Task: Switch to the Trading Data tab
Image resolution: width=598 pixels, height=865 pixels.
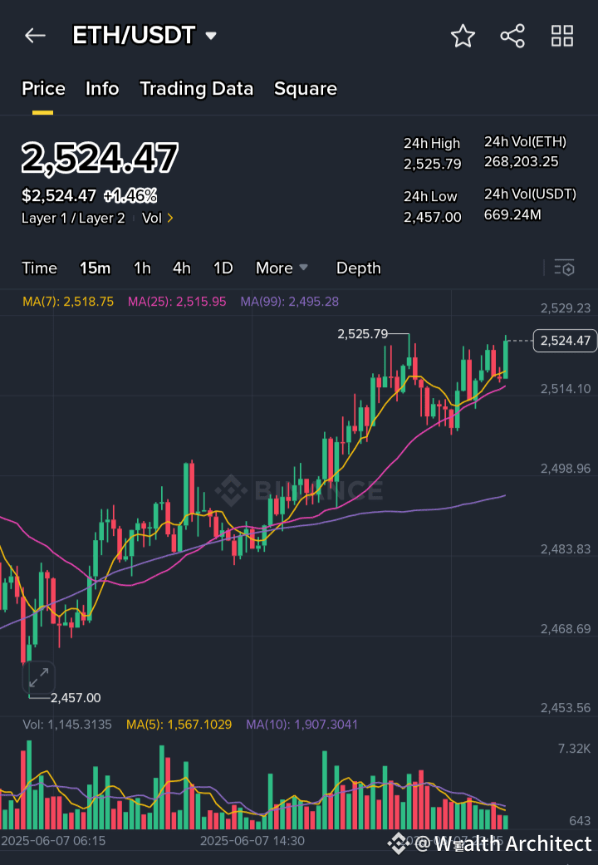Action: pos(196,88)
